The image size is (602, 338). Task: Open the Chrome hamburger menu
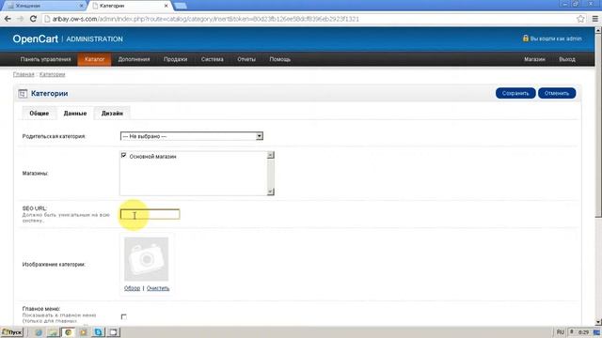point(594,19)
